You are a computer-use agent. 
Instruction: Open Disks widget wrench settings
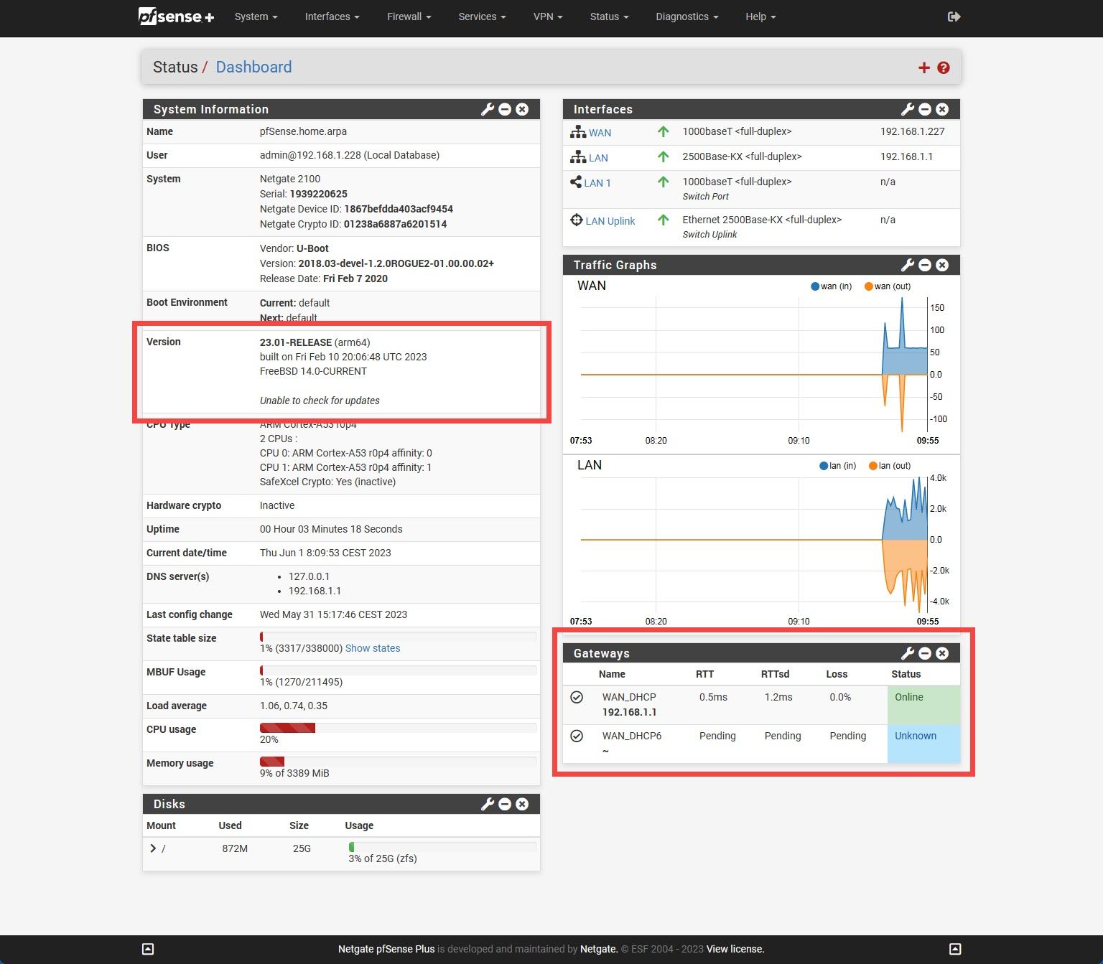(488, 804)
